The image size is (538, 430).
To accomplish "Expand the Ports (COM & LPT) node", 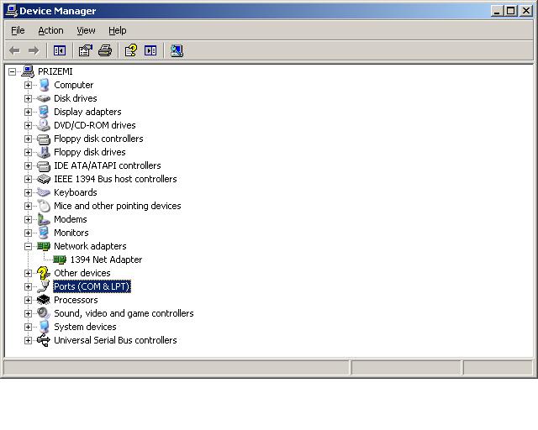I will (28, 286).
